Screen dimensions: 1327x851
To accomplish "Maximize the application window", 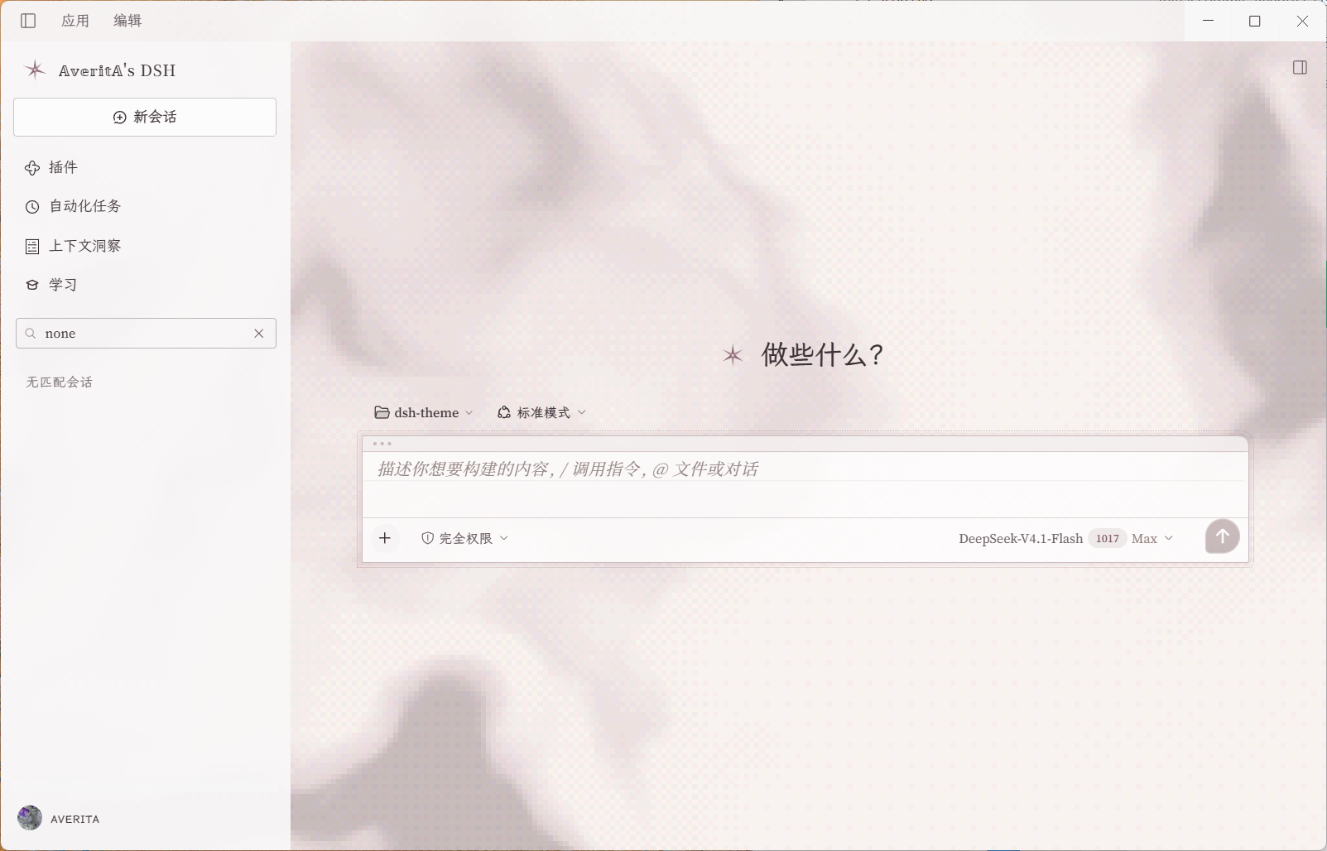I will (x=1255, y=21).
